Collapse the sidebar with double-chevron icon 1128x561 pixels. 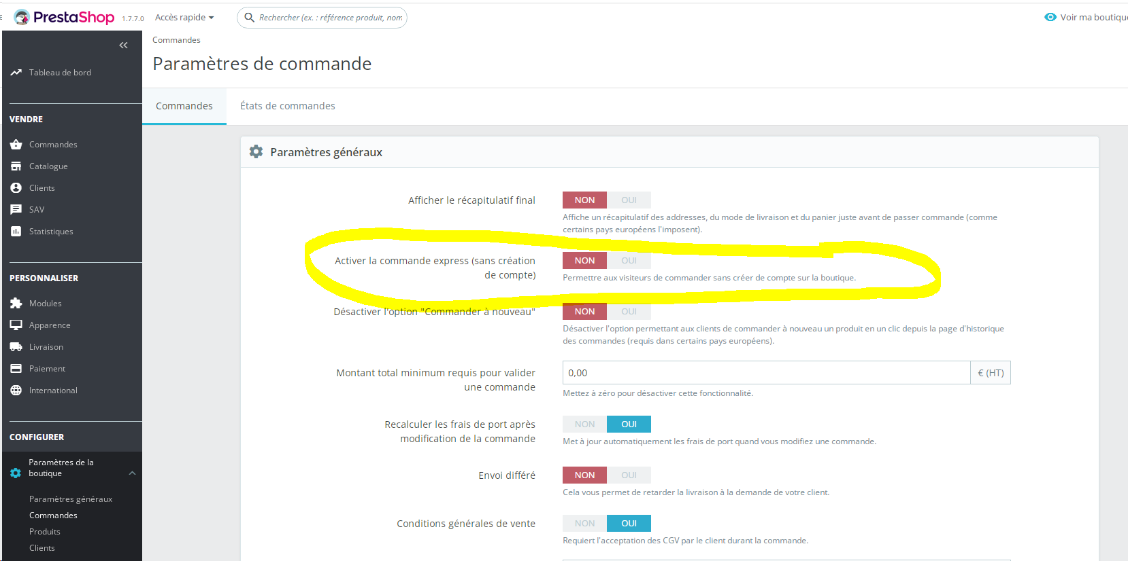pos(123,46)
